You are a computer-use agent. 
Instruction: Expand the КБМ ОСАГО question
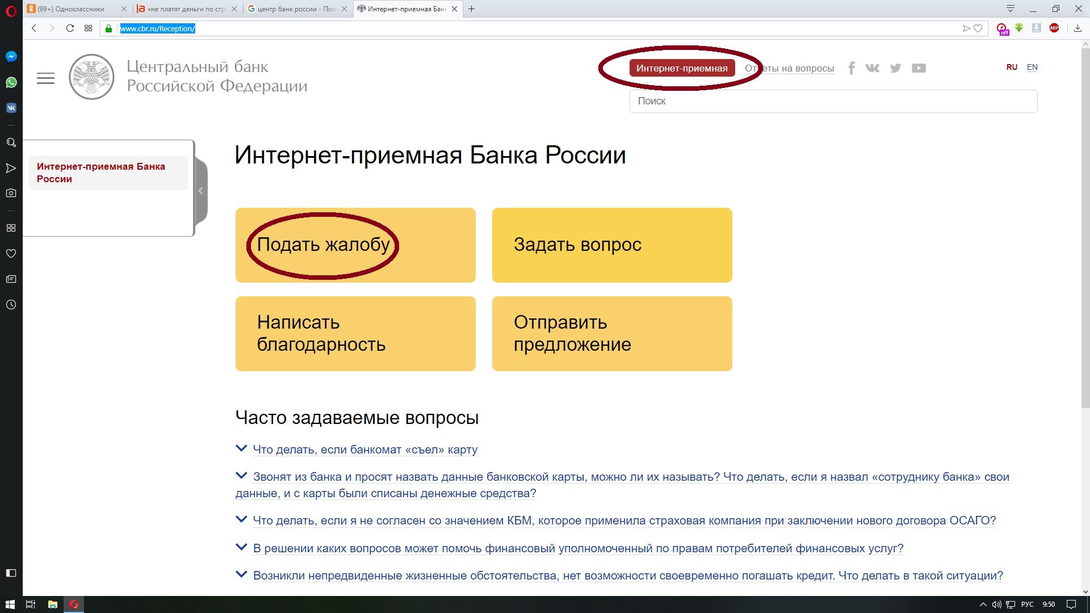(x=624, y=520)
